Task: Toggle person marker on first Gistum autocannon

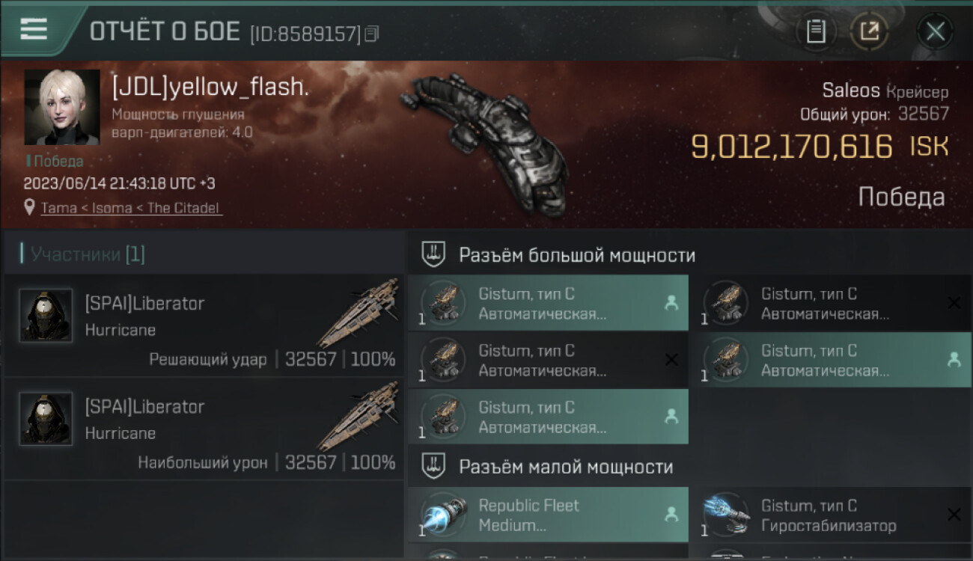Action: point(671,303)
